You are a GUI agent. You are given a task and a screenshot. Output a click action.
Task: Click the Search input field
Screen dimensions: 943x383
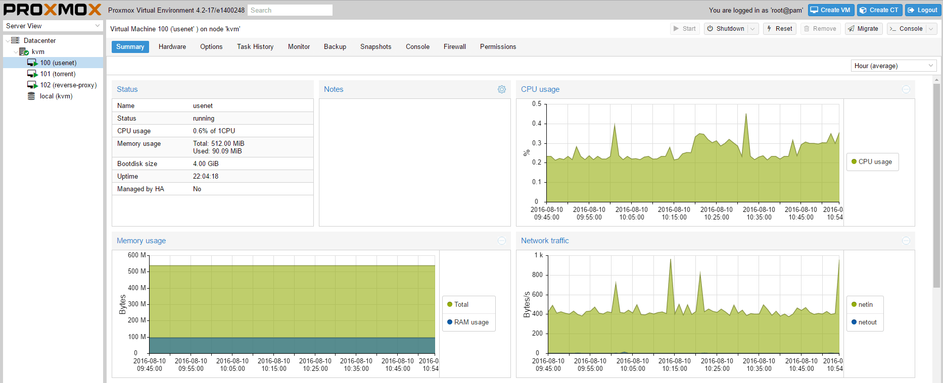[290, 10]
